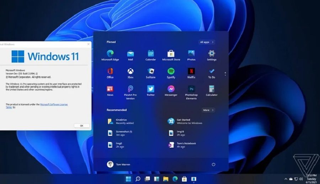Open the Tom Warren user account menu

[118, 164]
